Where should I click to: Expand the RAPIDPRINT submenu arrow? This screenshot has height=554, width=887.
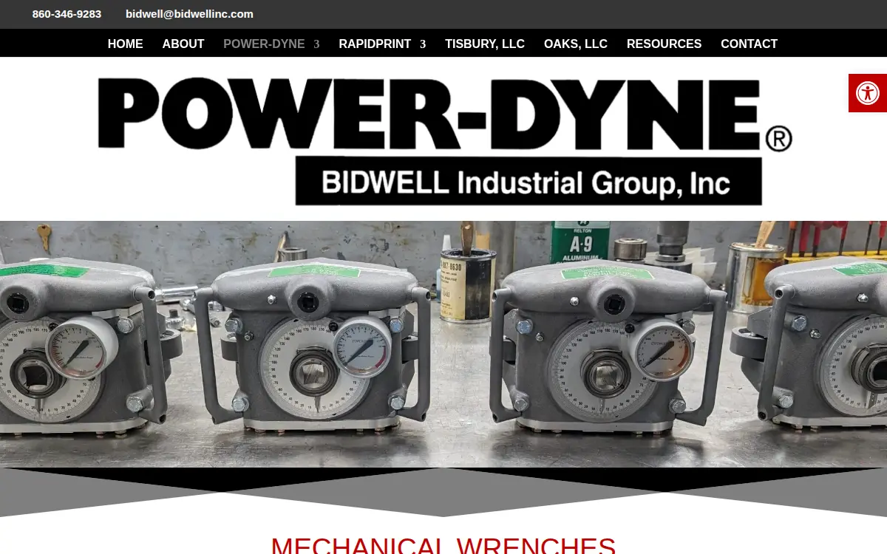423,44
